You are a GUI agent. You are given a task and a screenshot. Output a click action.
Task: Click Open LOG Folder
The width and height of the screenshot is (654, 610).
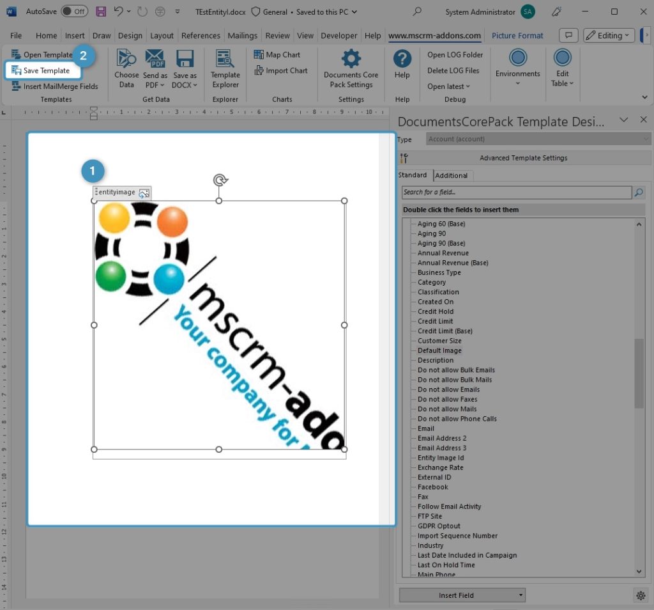point(455,55)
